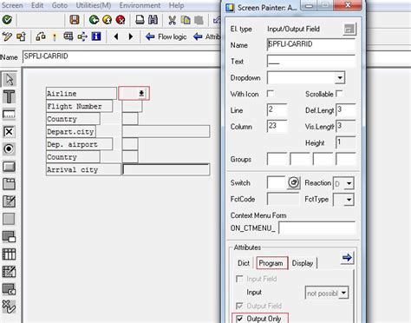Click the ON_CTMENU_ input field
Viewport: 411px width, 323px height.
[x=316, y=228]
